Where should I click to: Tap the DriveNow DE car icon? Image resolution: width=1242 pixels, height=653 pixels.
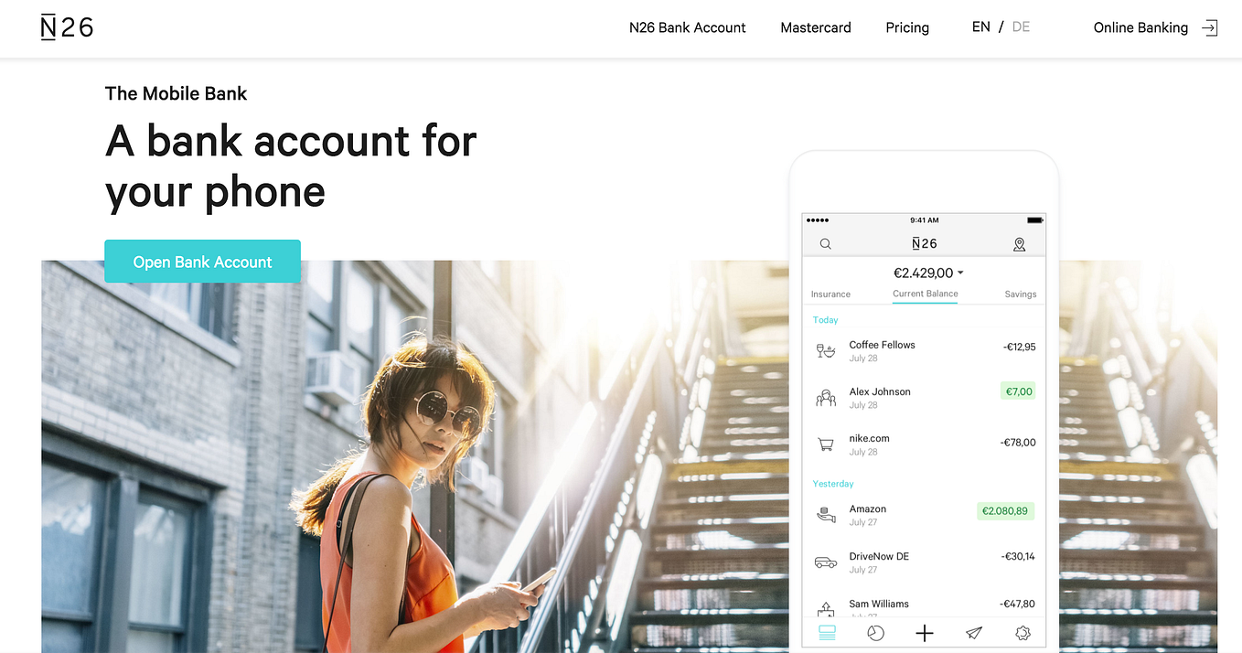coord(826,562)
